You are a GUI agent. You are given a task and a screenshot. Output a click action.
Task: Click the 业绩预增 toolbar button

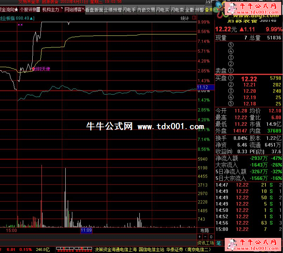pos(113,10)
